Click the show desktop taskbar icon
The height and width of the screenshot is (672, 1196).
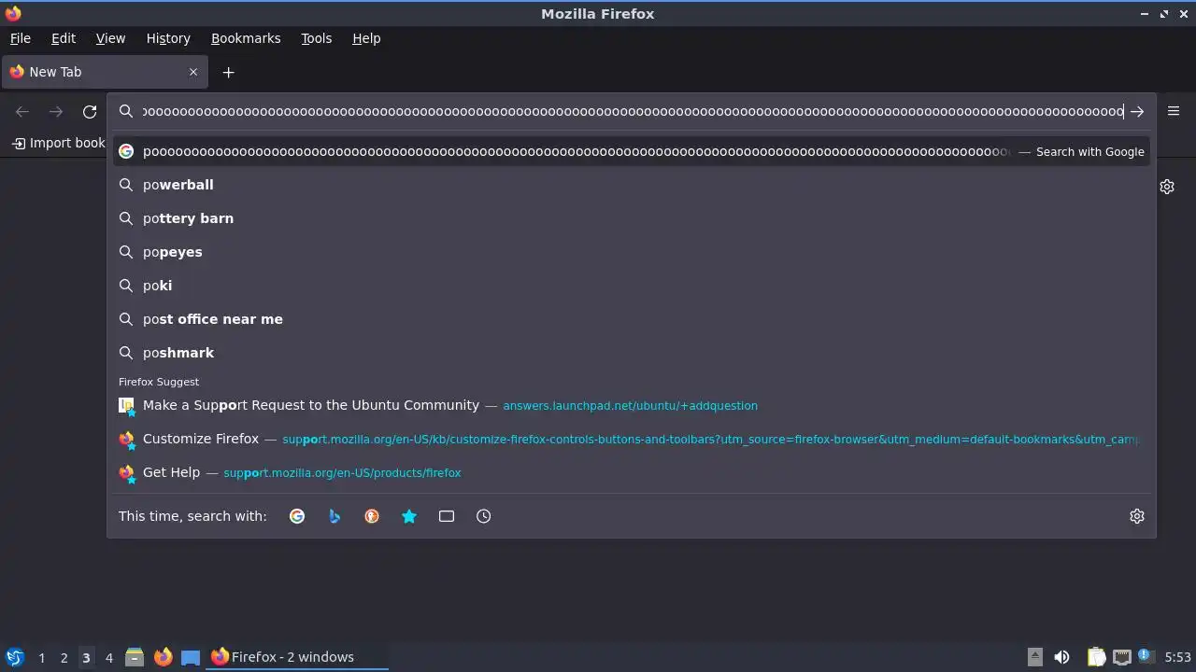[191, 657]
